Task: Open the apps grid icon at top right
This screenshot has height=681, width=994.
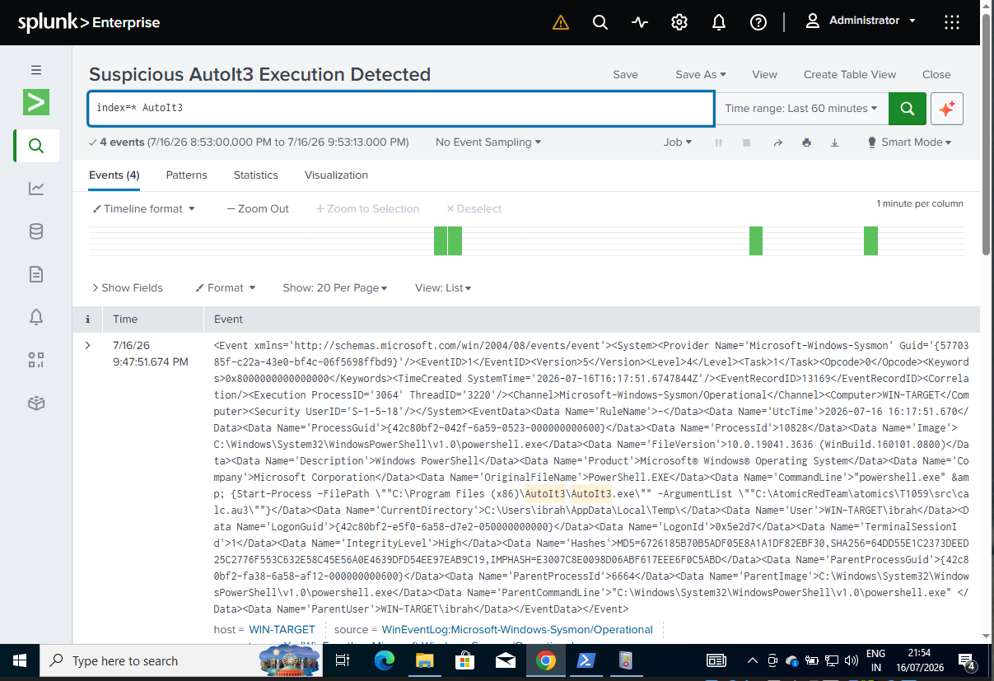Action: (x=952, y=22)
